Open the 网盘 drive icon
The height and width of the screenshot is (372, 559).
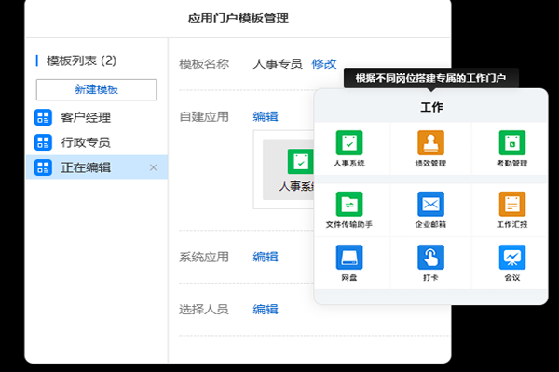pos(348,257)
